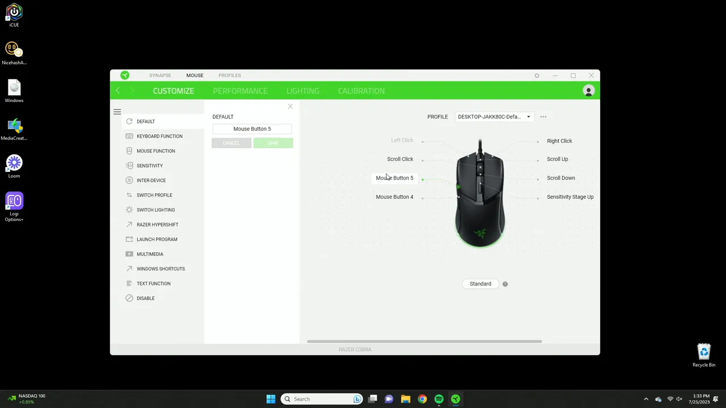This screenshot has width=726, height=408.
Task: Open the profile options ellipsis menu
Action: (543, 117)
